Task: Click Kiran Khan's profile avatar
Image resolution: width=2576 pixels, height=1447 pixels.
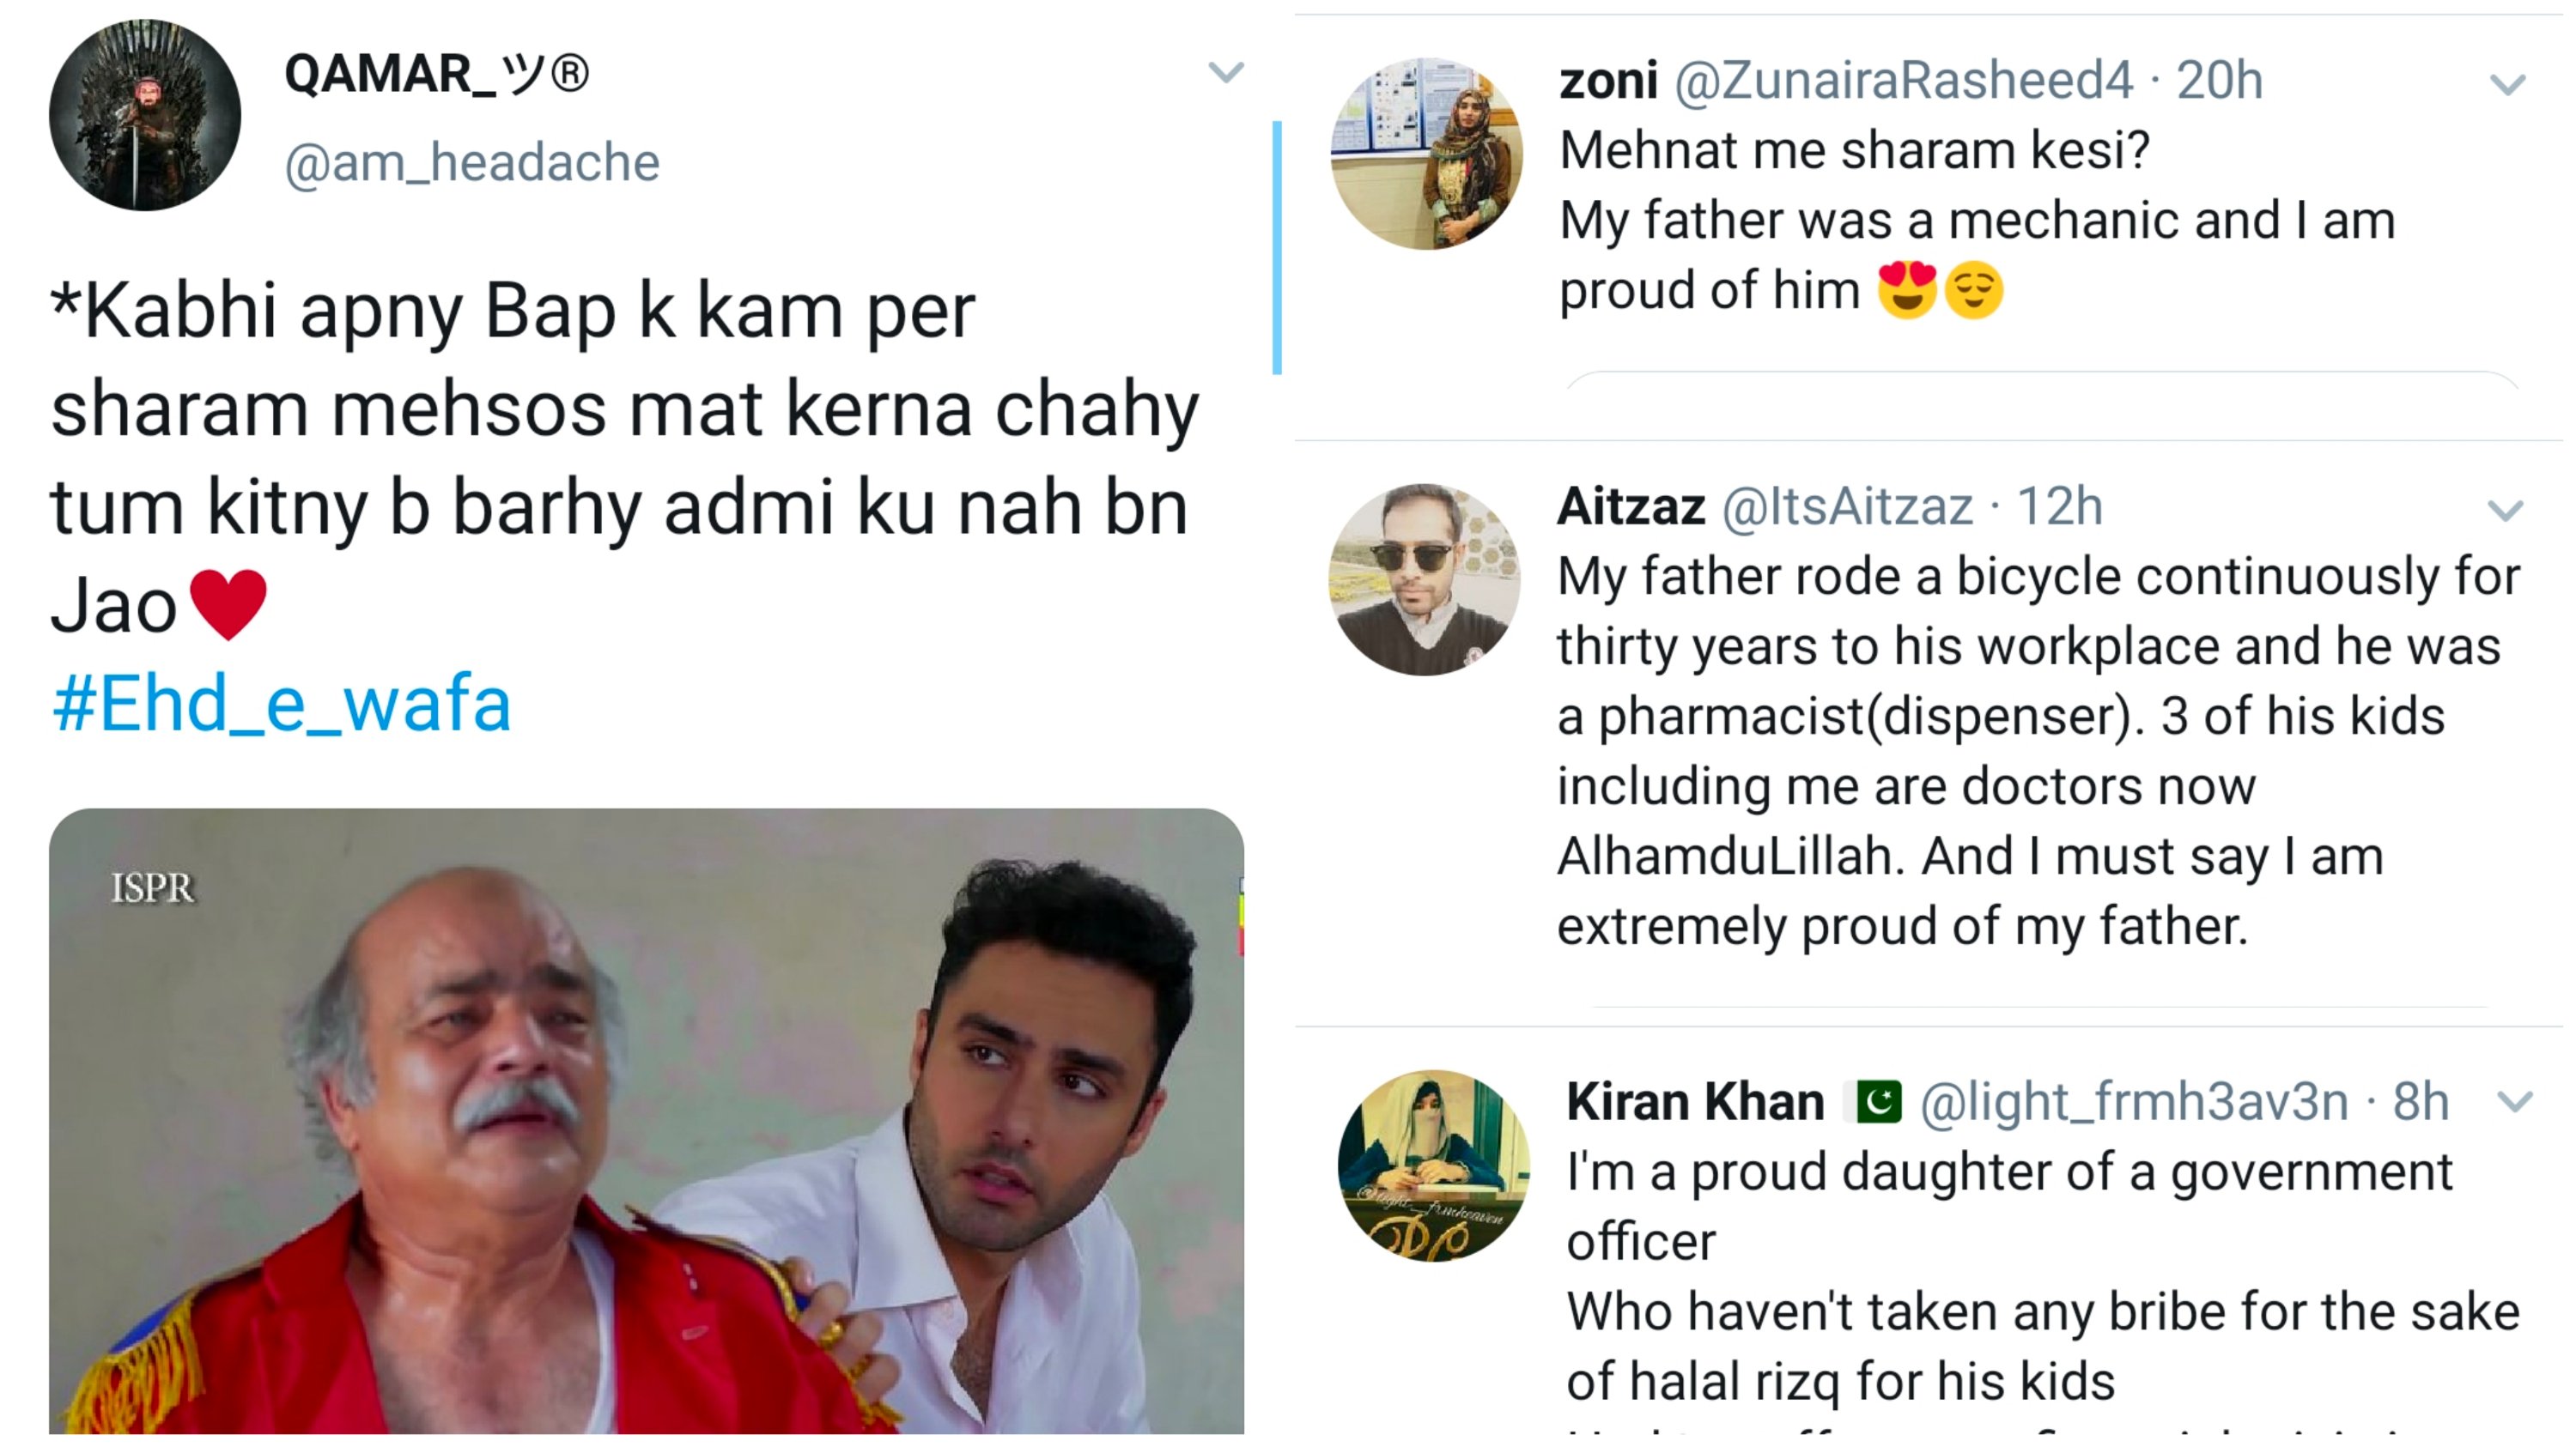Action: (1434, 1165)
